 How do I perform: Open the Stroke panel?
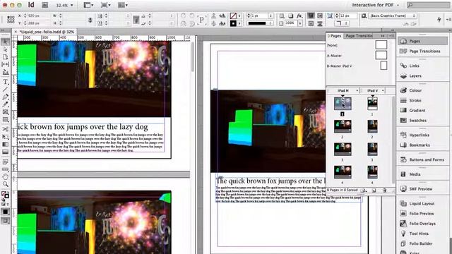point(422,100)
